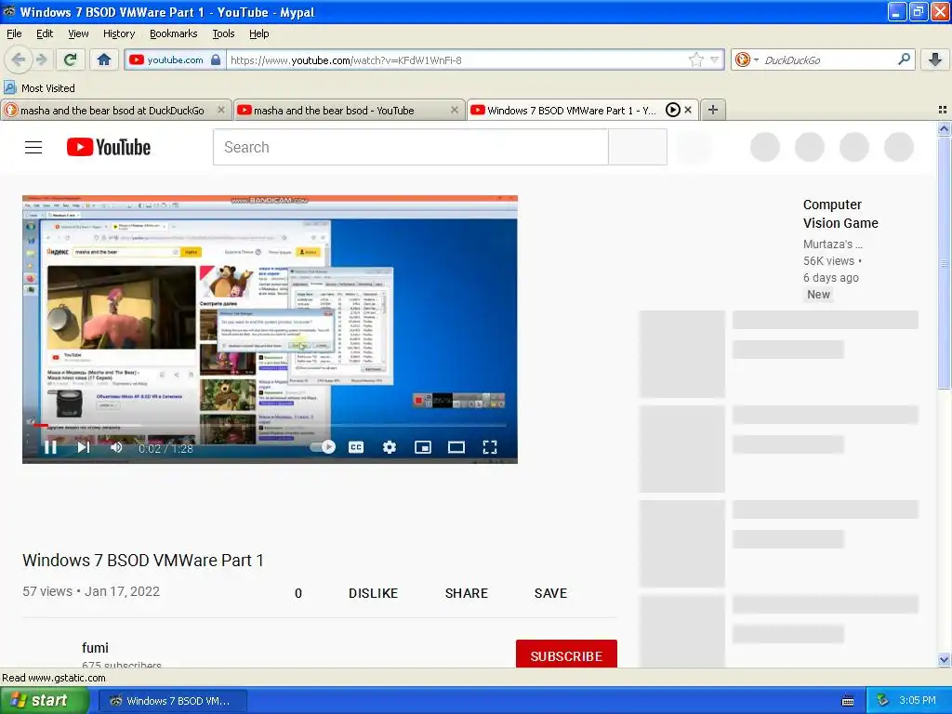952x714 pixels.
Task: Switch to masha and the bear bsod YouTube tab
Action: [x=334, y=111]
